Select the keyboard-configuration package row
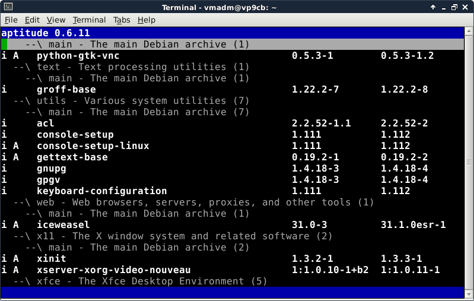Viewport: 474px width, 301px height. 101,191
